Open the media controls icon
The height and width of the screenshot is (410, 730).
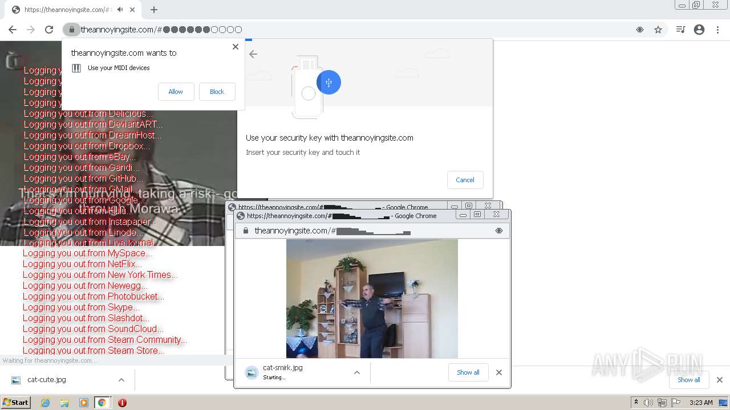click(680, 30)
